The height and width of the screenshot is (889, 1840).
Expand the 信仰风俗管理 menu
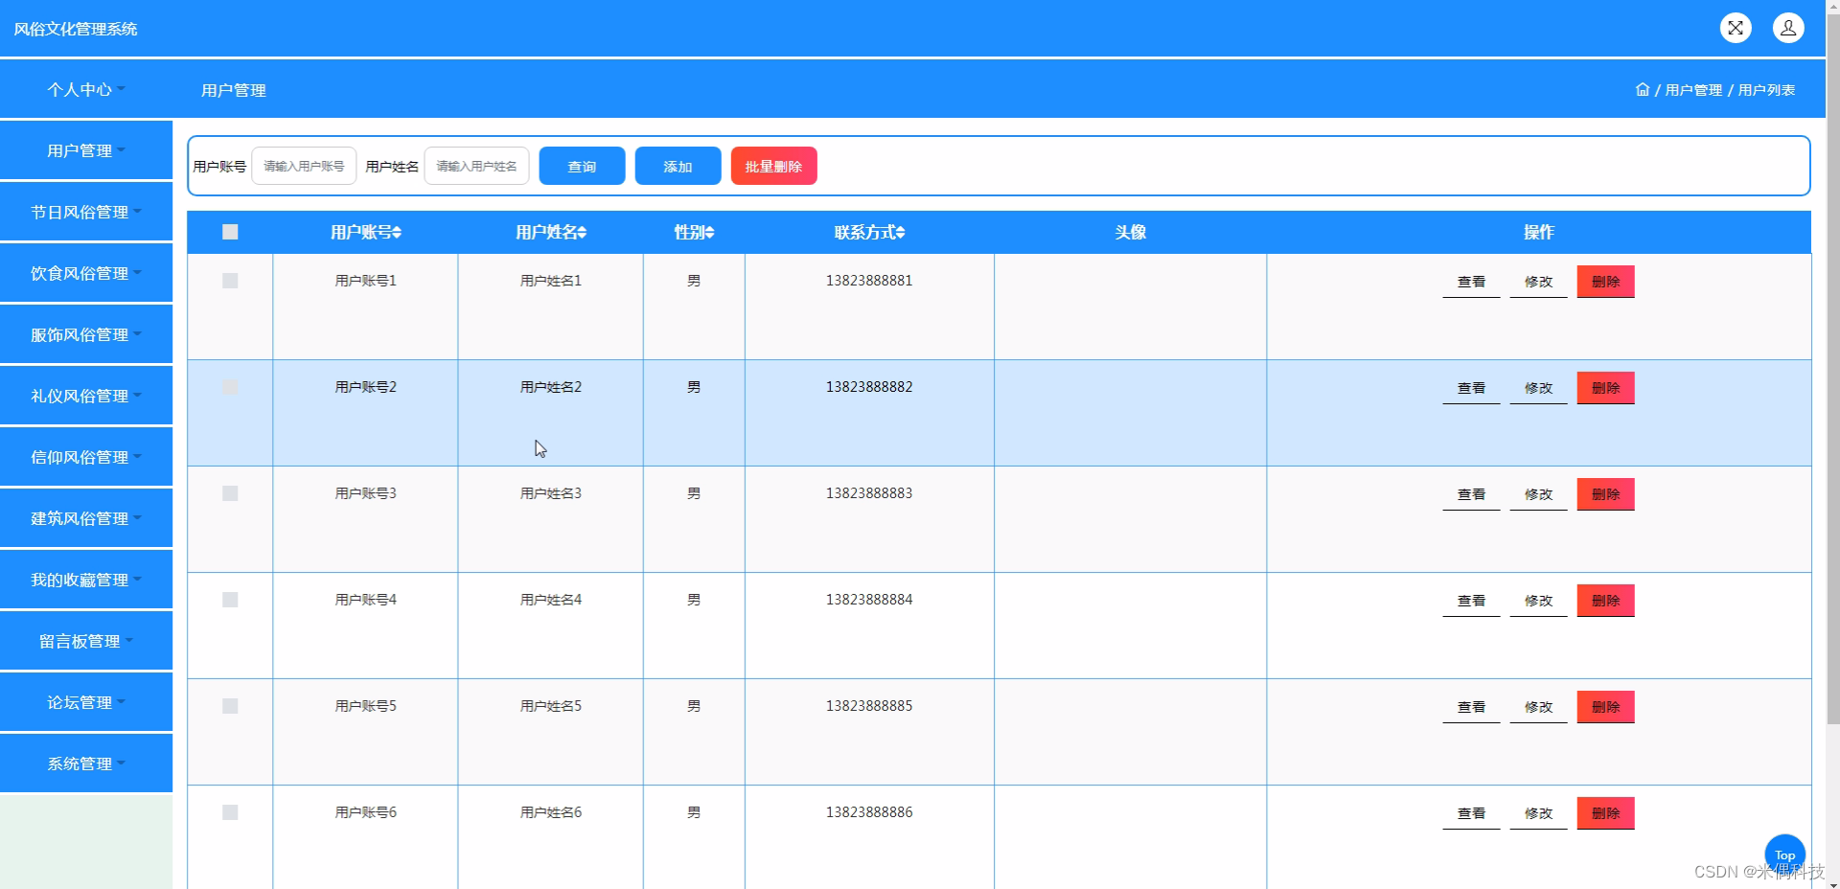tap(86, 457)
